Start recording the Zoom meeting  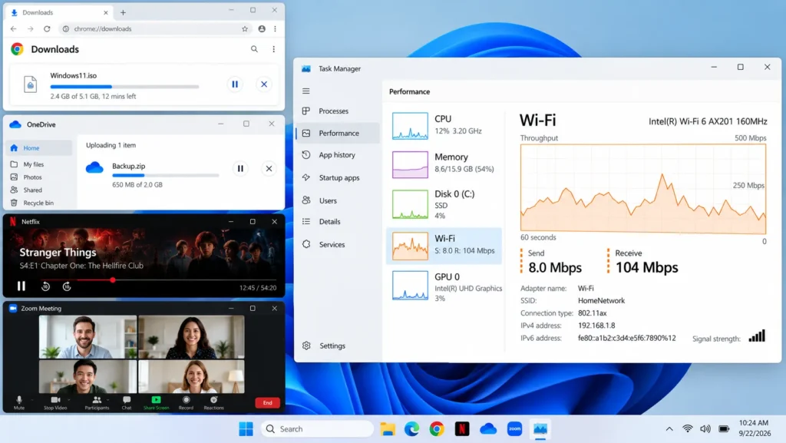point(186,402)
